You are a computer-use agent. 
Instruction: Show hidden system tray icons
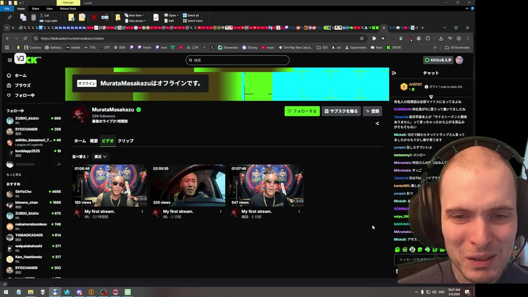[416, 292]
